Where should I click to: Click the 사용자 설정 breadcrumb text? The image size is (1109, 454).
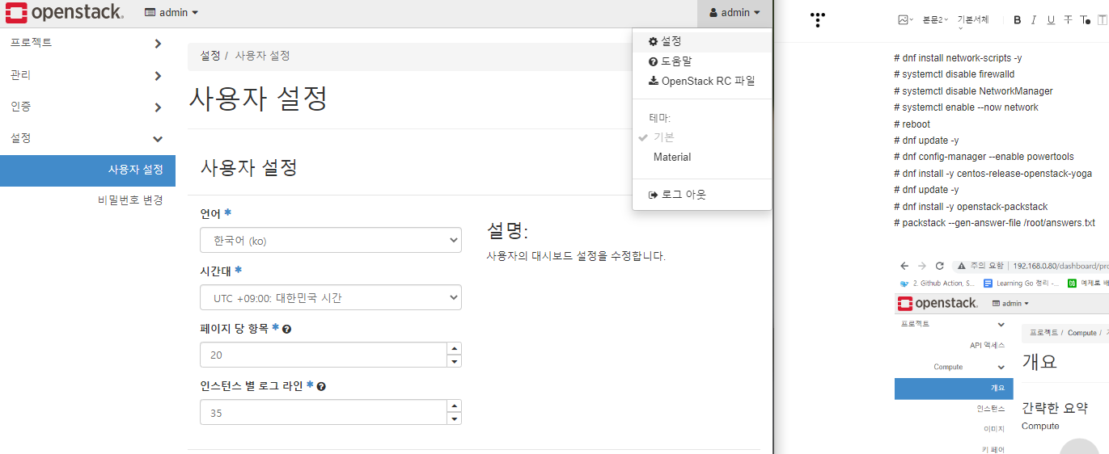(x=262, y=56)
